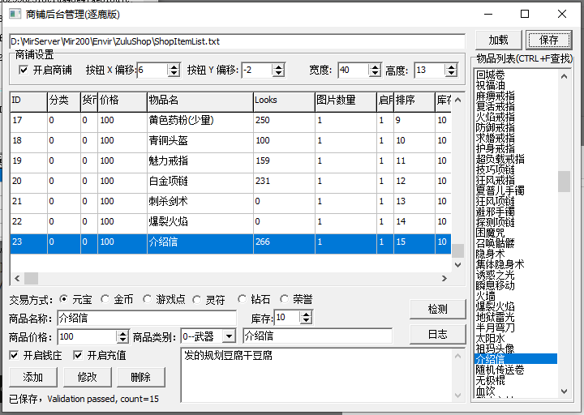Adjust the 高度 spinner arrows
Viewport: 584px width, 415px height.
(451, 70)
